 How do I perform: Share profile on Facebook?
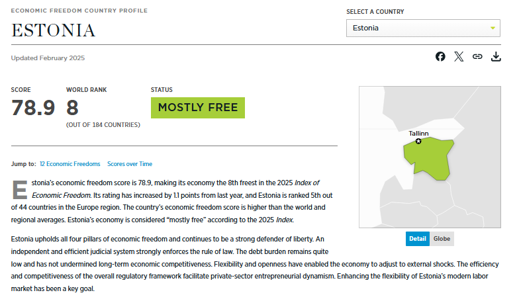[x=440, y=57]
